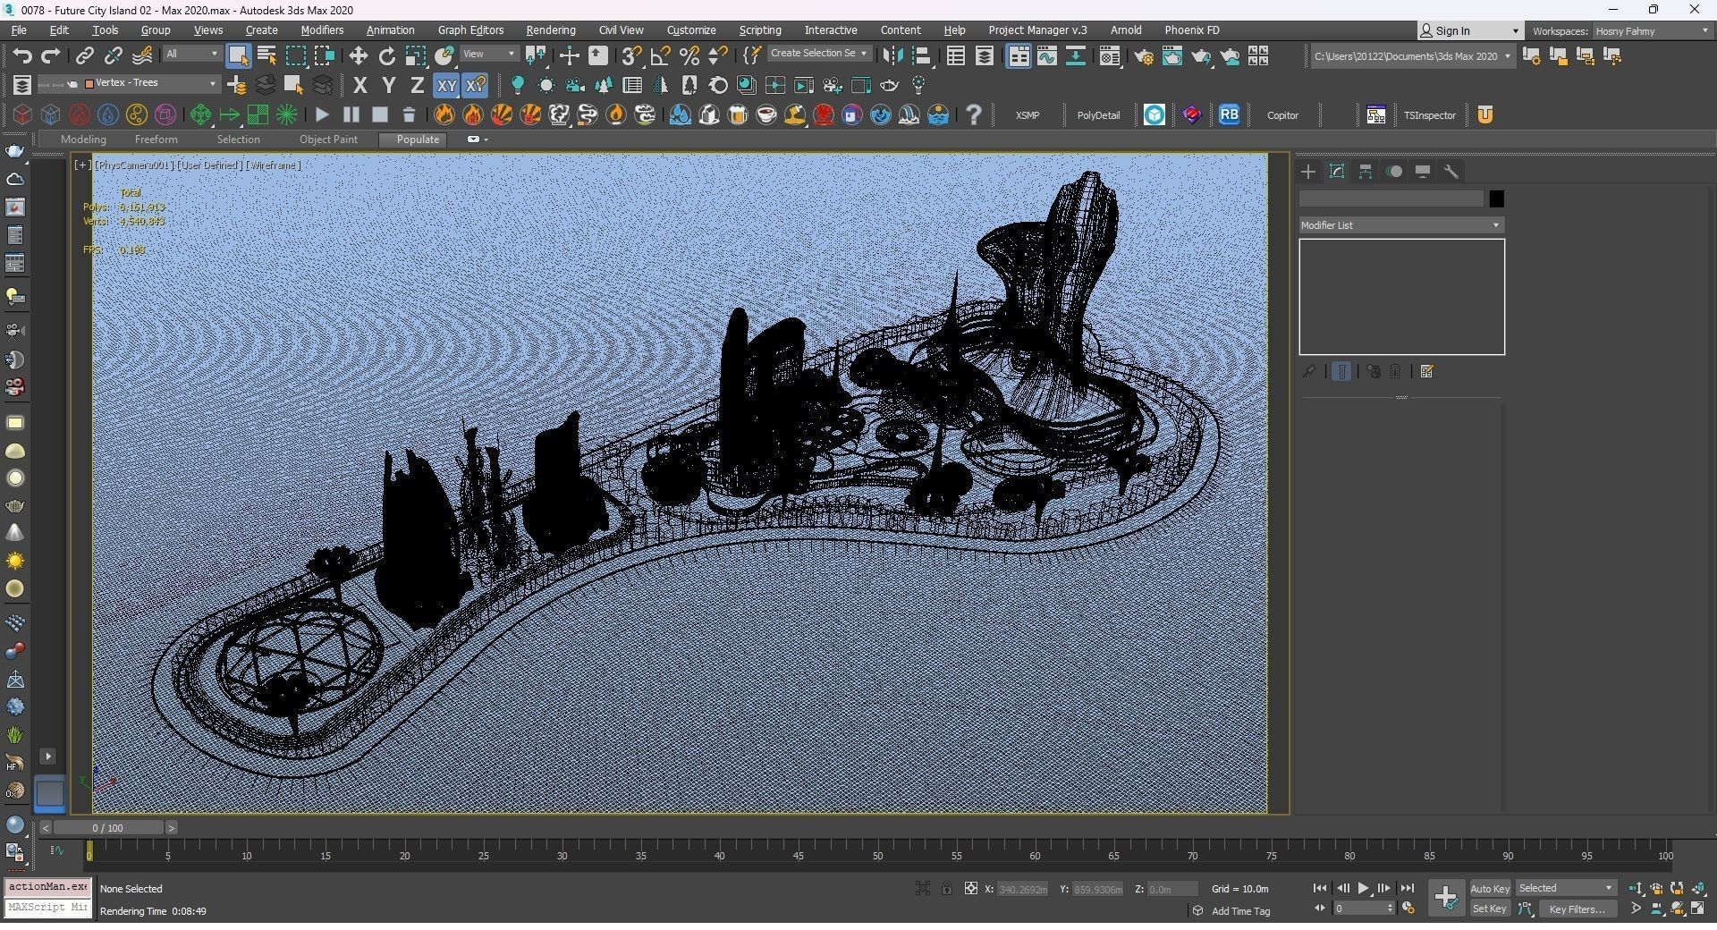
Task: Click the TSInspector toolbar button
Action: [x=1429, y=115]
